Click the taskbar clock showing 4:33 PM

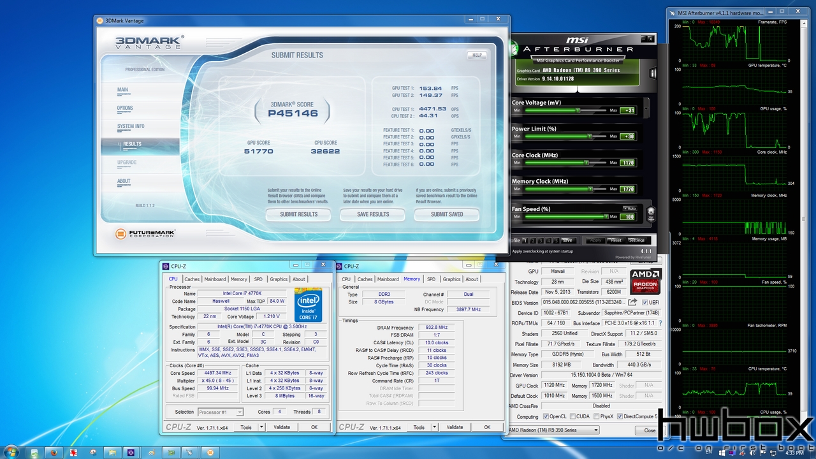(794, 453)
